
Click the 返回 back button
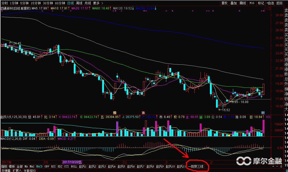pyautogui.click(x=279, y=3)
